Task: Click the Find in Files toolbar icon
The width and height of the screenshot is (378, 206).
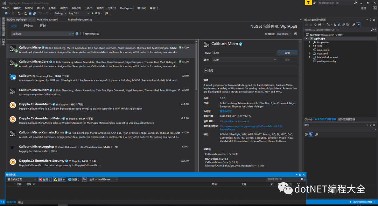Action: (x=106, y=14)
